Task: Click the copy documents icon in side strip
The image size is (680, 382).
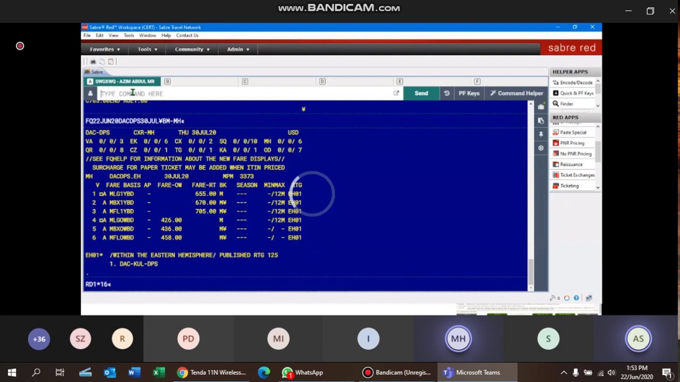Action: [x=541, y=120]
